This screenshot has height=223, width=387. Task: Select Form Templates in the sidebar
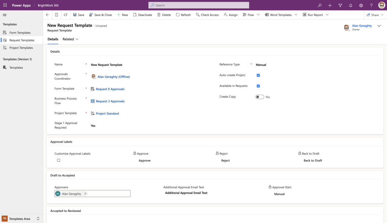20,32
